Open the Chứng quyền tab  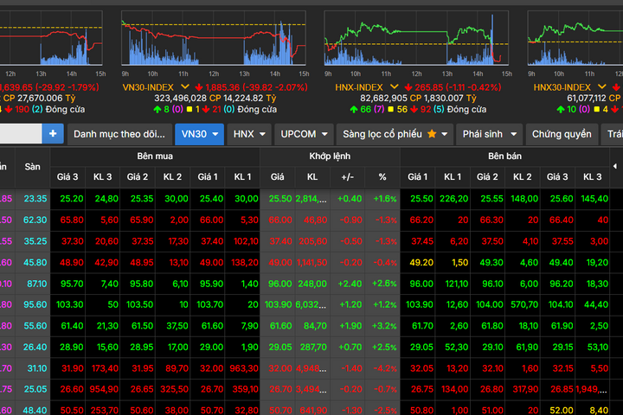pos(562,134)
